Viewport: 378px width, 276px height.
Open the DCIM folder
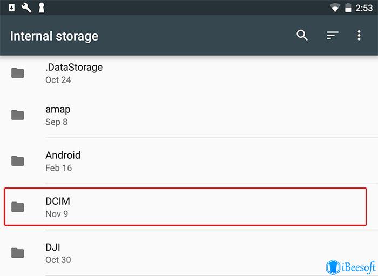tap(185, 207)
